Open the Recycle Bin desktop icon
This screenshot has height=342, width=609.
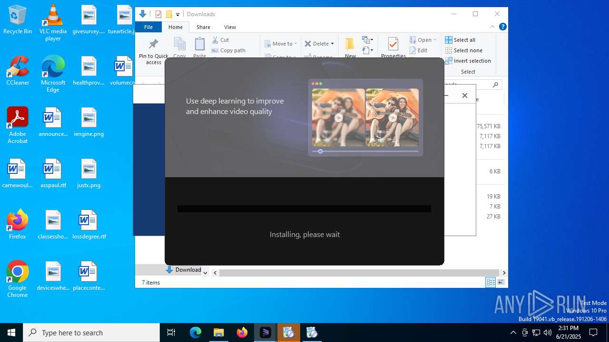[18, 20]
